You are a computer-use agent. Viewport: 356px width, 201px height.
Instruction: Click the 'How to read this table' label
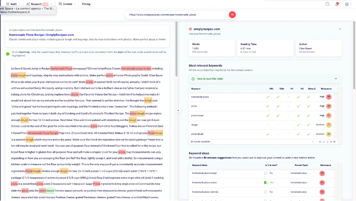pos(210,79)
